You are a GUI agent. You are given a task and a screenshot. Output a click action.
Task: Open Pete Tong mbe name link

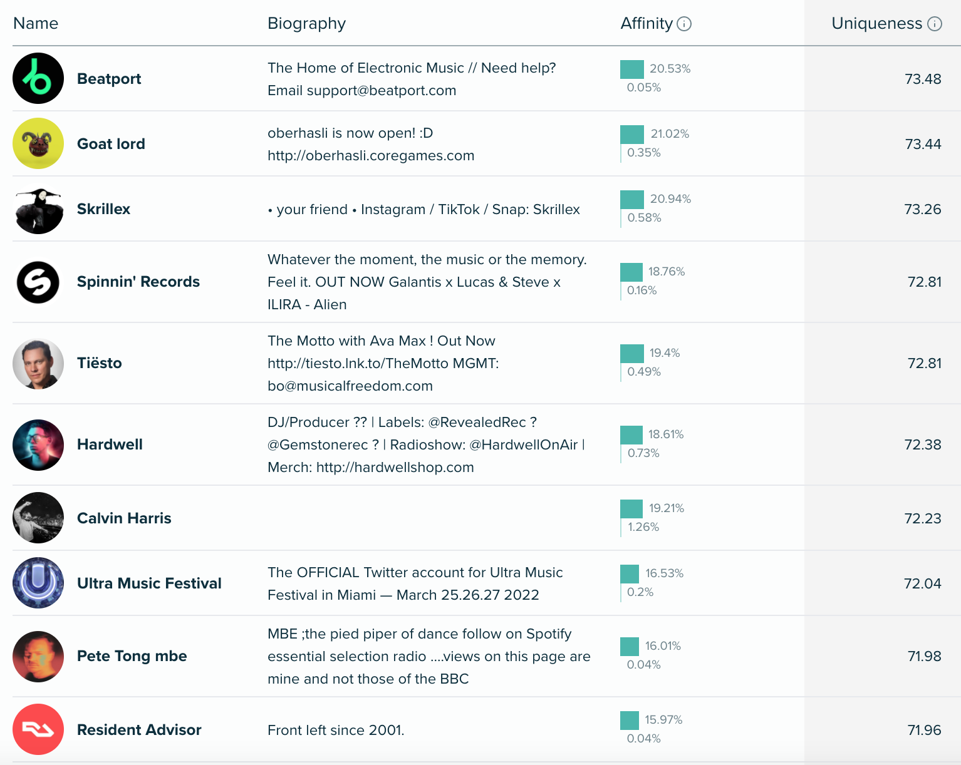(x=132, y=656)
